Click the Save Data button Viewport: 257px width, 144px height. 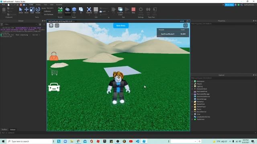pyautogui.click(x=121, y=26)
